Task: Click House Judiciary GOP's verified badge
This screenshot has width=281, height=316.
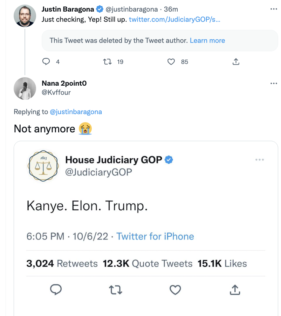Action: click(168, 159)
